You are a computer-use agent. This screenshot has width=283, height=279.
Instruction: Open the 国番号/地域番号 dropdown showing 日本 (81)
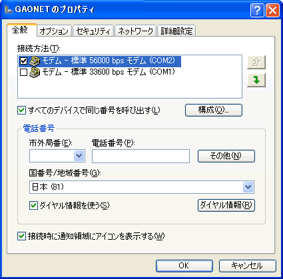pyautogui.click(x=248, y=187)
